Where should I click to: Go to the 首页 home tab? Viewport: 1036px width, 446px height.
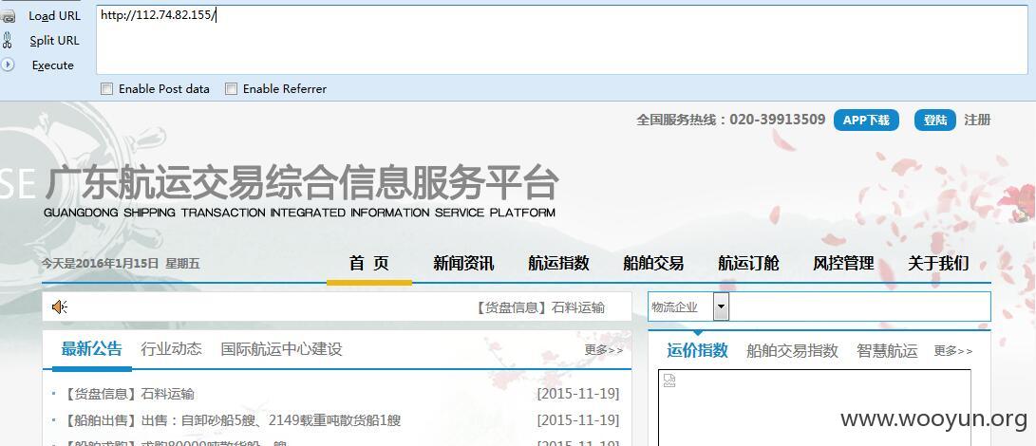368,263
